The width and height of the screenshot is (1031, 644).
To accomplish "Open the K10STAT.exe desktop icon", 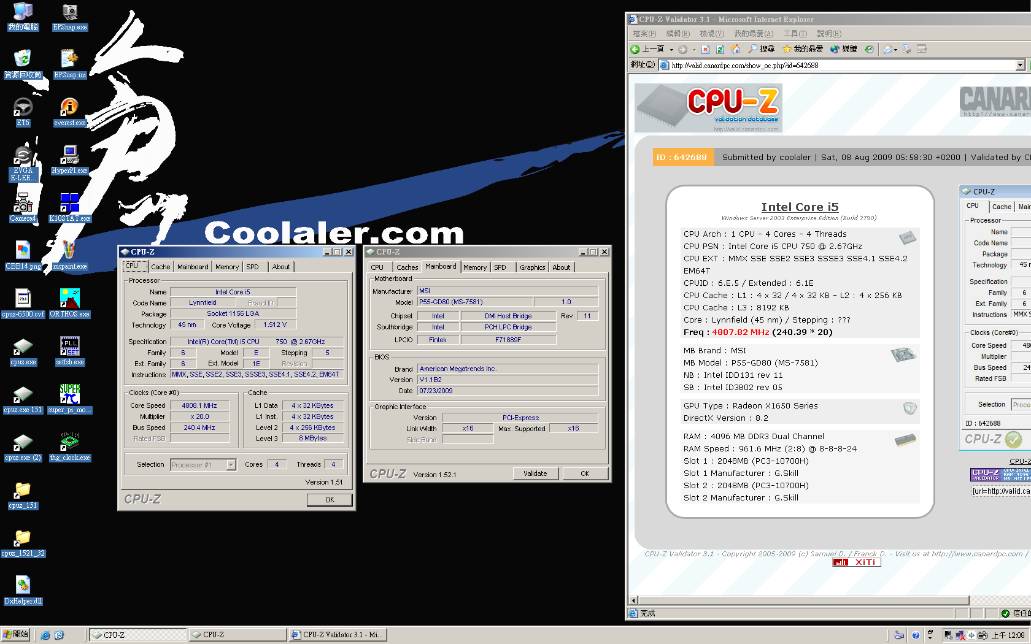I will (x=69, y=208).
